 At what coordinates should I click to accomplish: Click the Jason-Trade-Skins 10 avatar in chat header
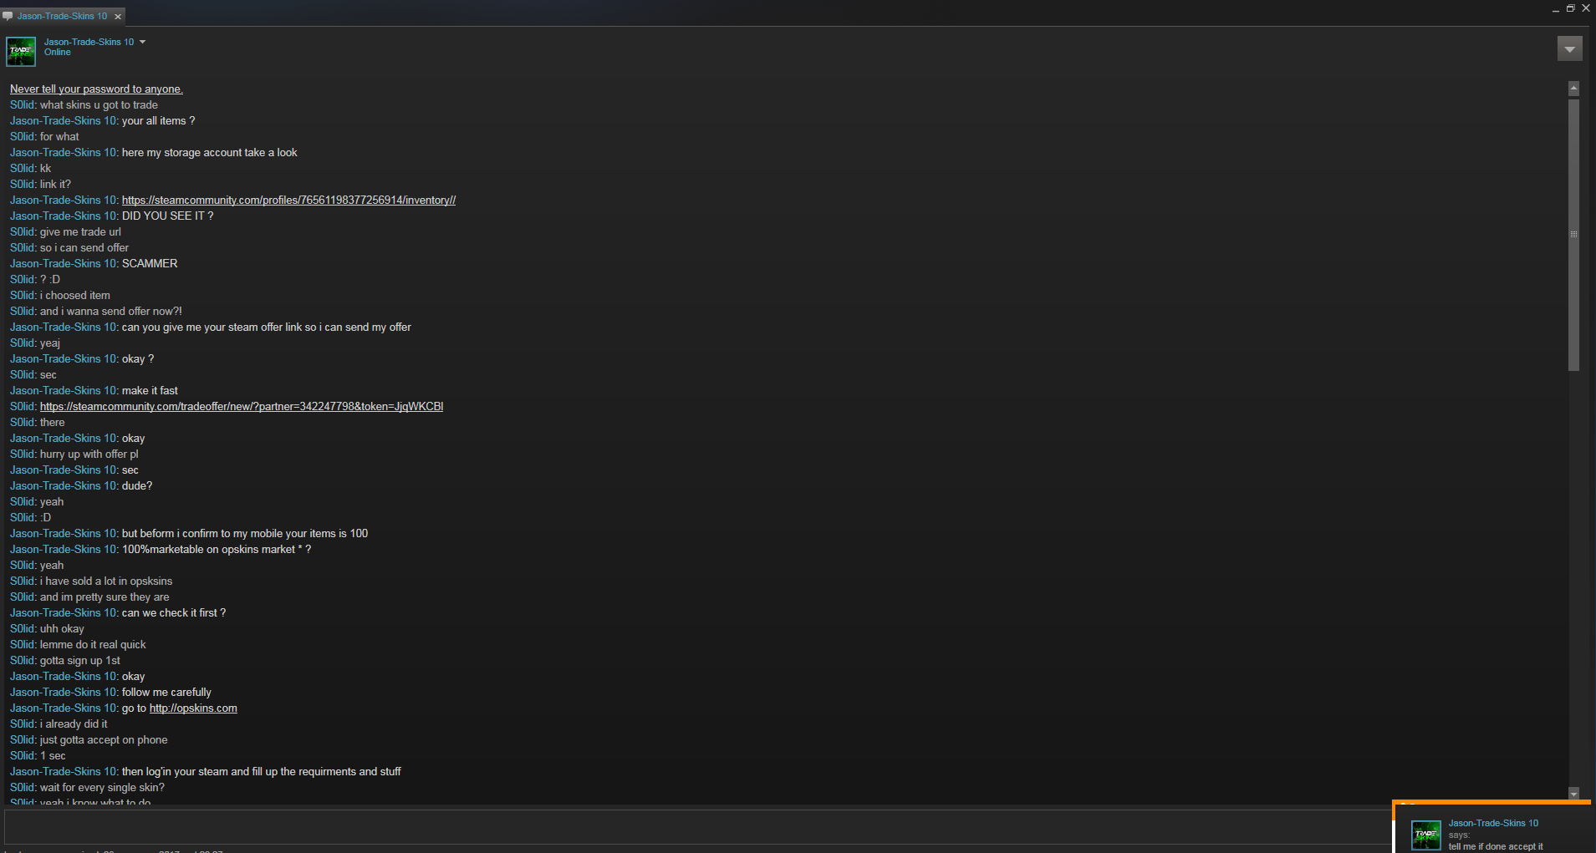coord(21,51)
